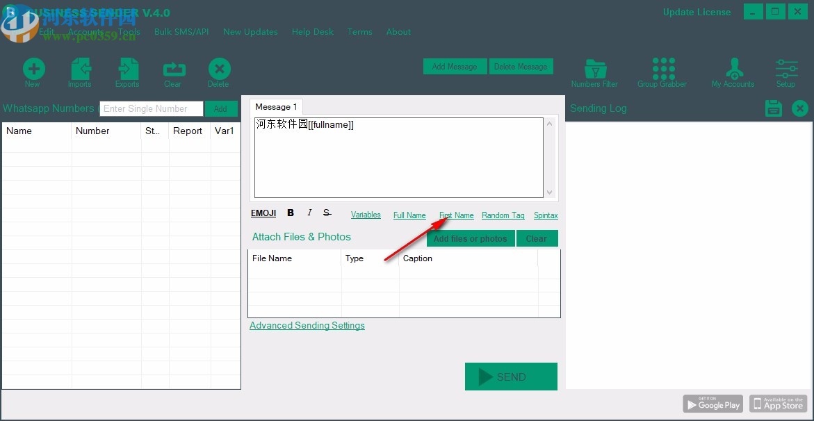Clear sending log with round X icon

click(800, 108)
